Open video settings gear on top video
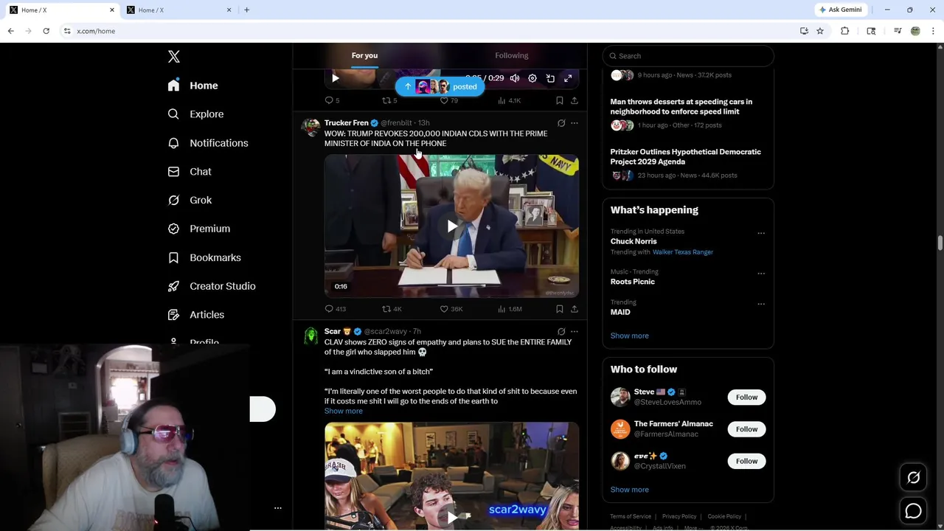Viewport: 944px width, 531px height. [532, 78]
